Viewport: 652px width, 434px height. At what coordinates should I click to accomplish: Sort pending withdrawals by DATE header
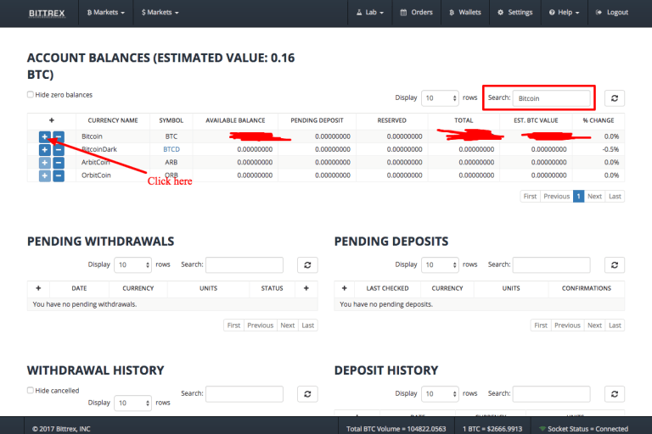click(79, 288)
